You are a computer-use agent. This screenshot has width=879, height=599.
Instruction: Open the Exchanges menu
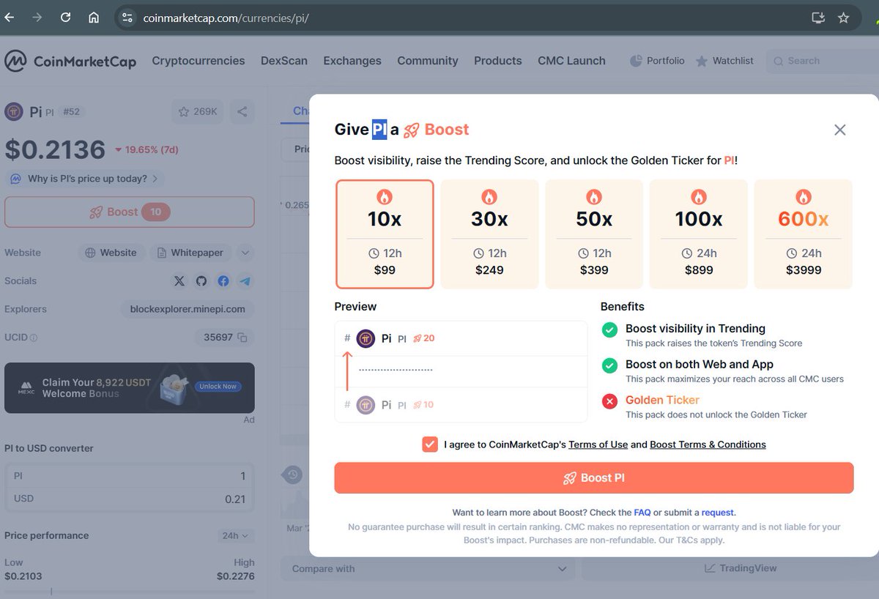[352, 61]
